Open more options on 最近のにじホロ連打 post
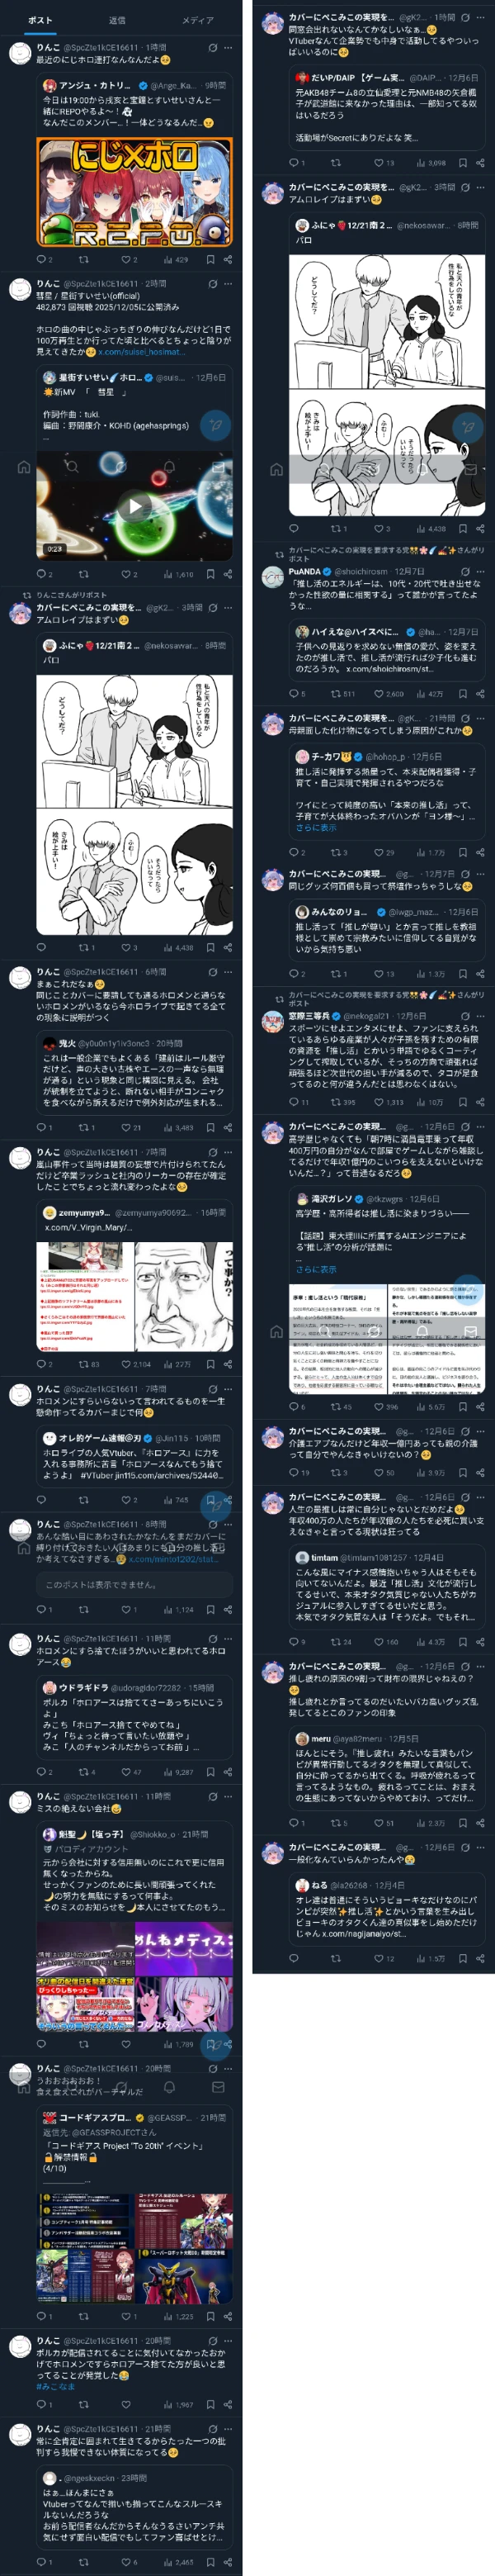 (x=229, y=47)
